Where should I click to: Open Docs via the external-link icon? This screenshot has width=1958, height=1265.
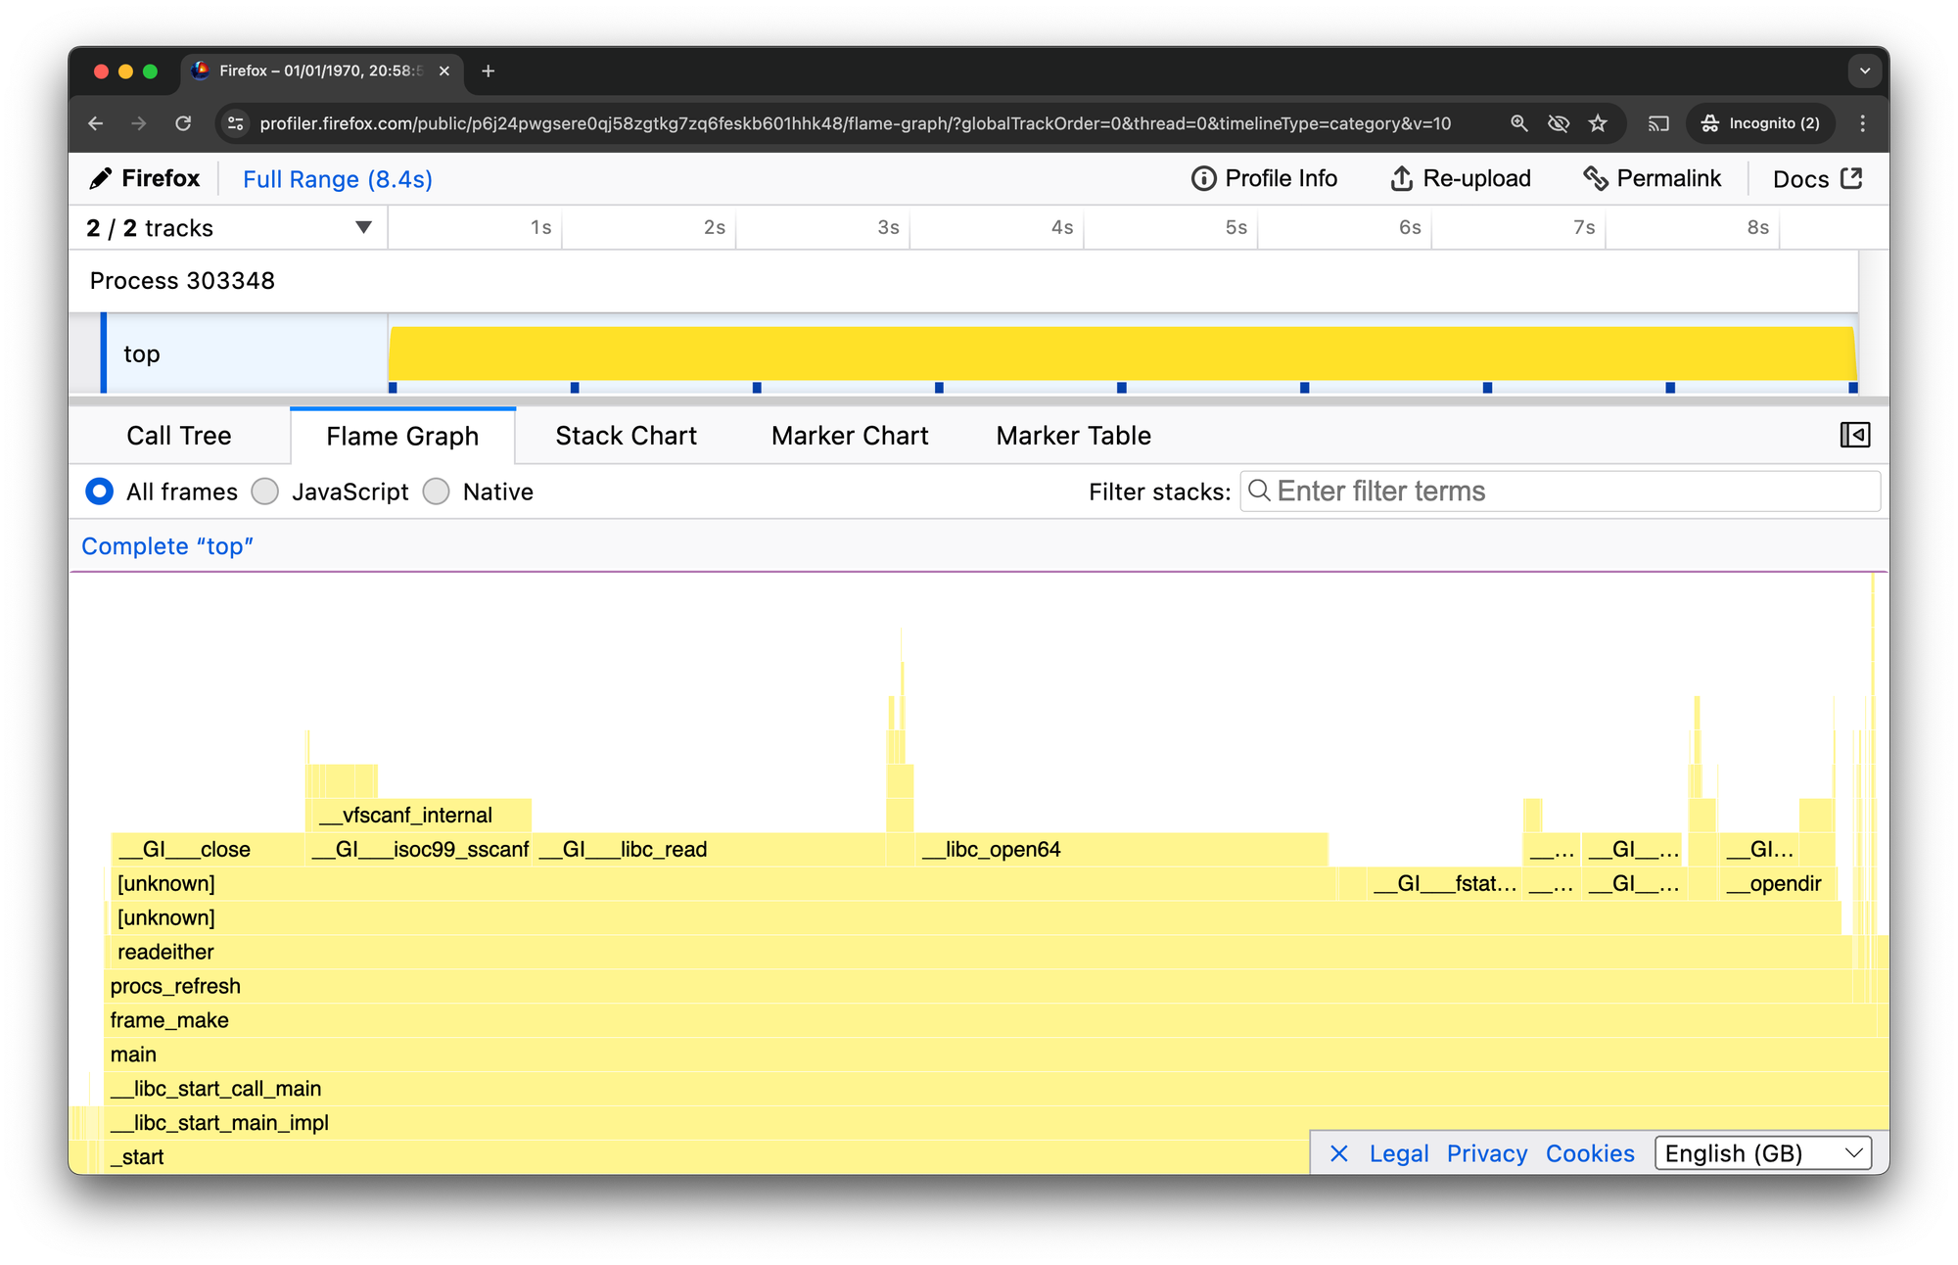pos(1851,178)
